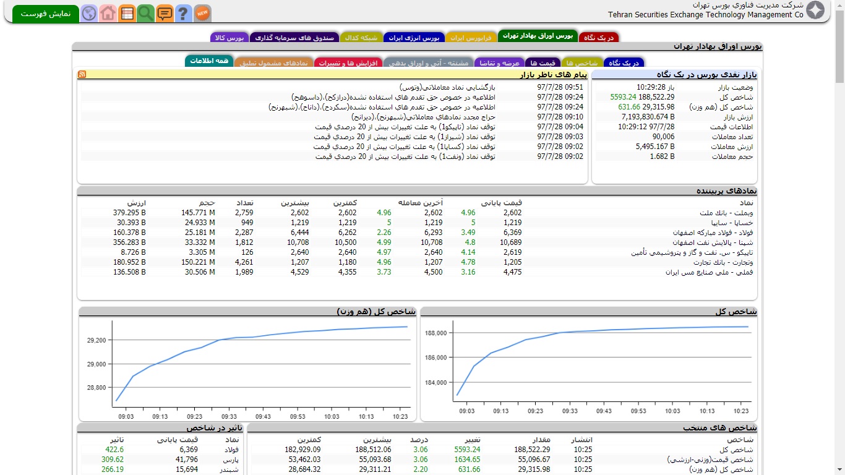Open the وتجارت - بانك تجارت link
Viewport: 845px width, 475px height.
[723, 262]
